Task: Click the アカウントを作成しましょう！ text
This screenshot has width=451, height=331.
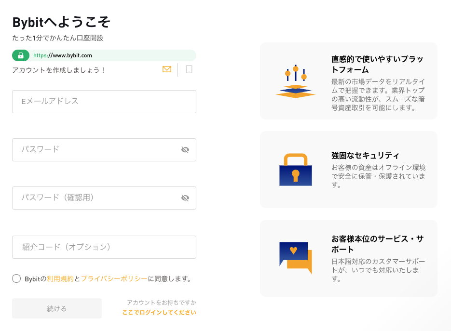Action: (59, 70)
